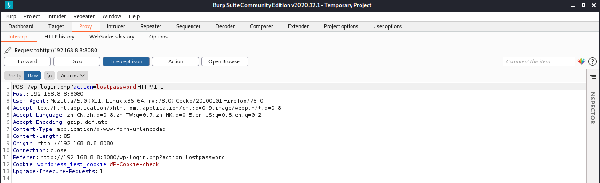Open the multicolor highlight picker icon
Viewport: 600px width, 183px height.
coord(582,61)
